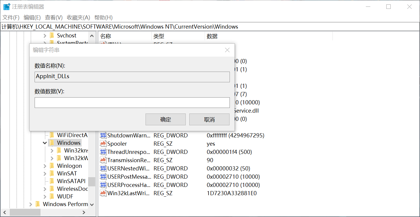
Task: Select the Spooler value name
Action: point(117,144)
